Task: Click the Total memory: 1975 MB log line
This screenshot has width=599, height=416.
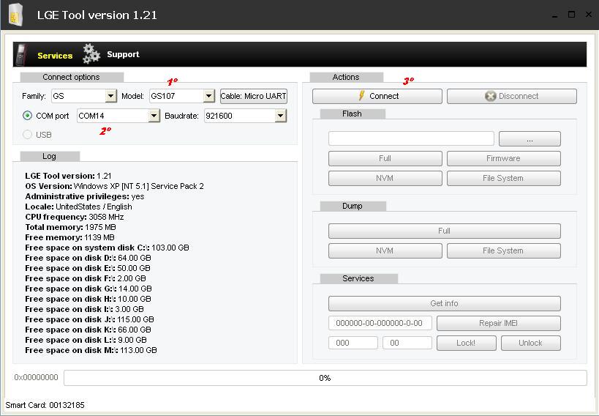Action: (x=71, y=227)
